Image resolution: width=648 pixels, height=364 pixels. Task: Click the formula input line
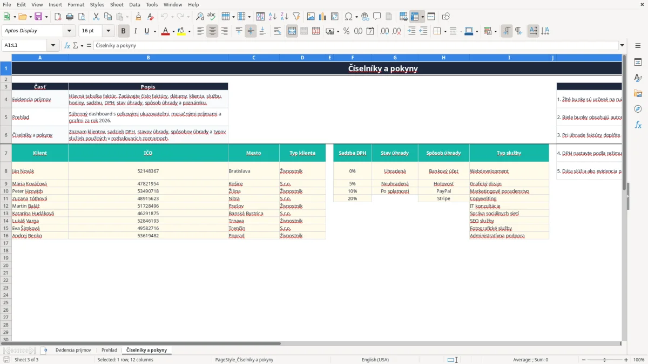(x=356, y=46)
